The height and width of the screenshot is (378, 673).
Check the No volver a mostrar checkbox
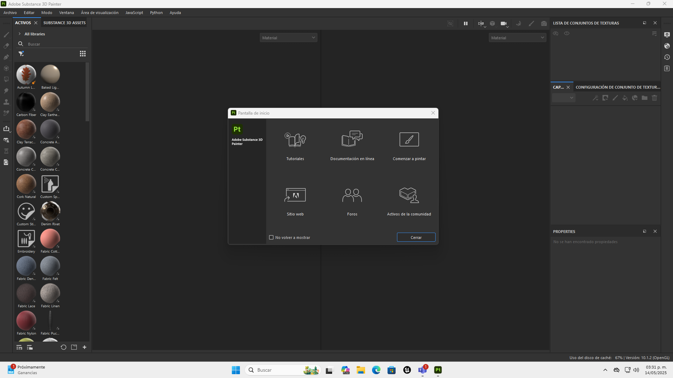(x=271, y=238)
